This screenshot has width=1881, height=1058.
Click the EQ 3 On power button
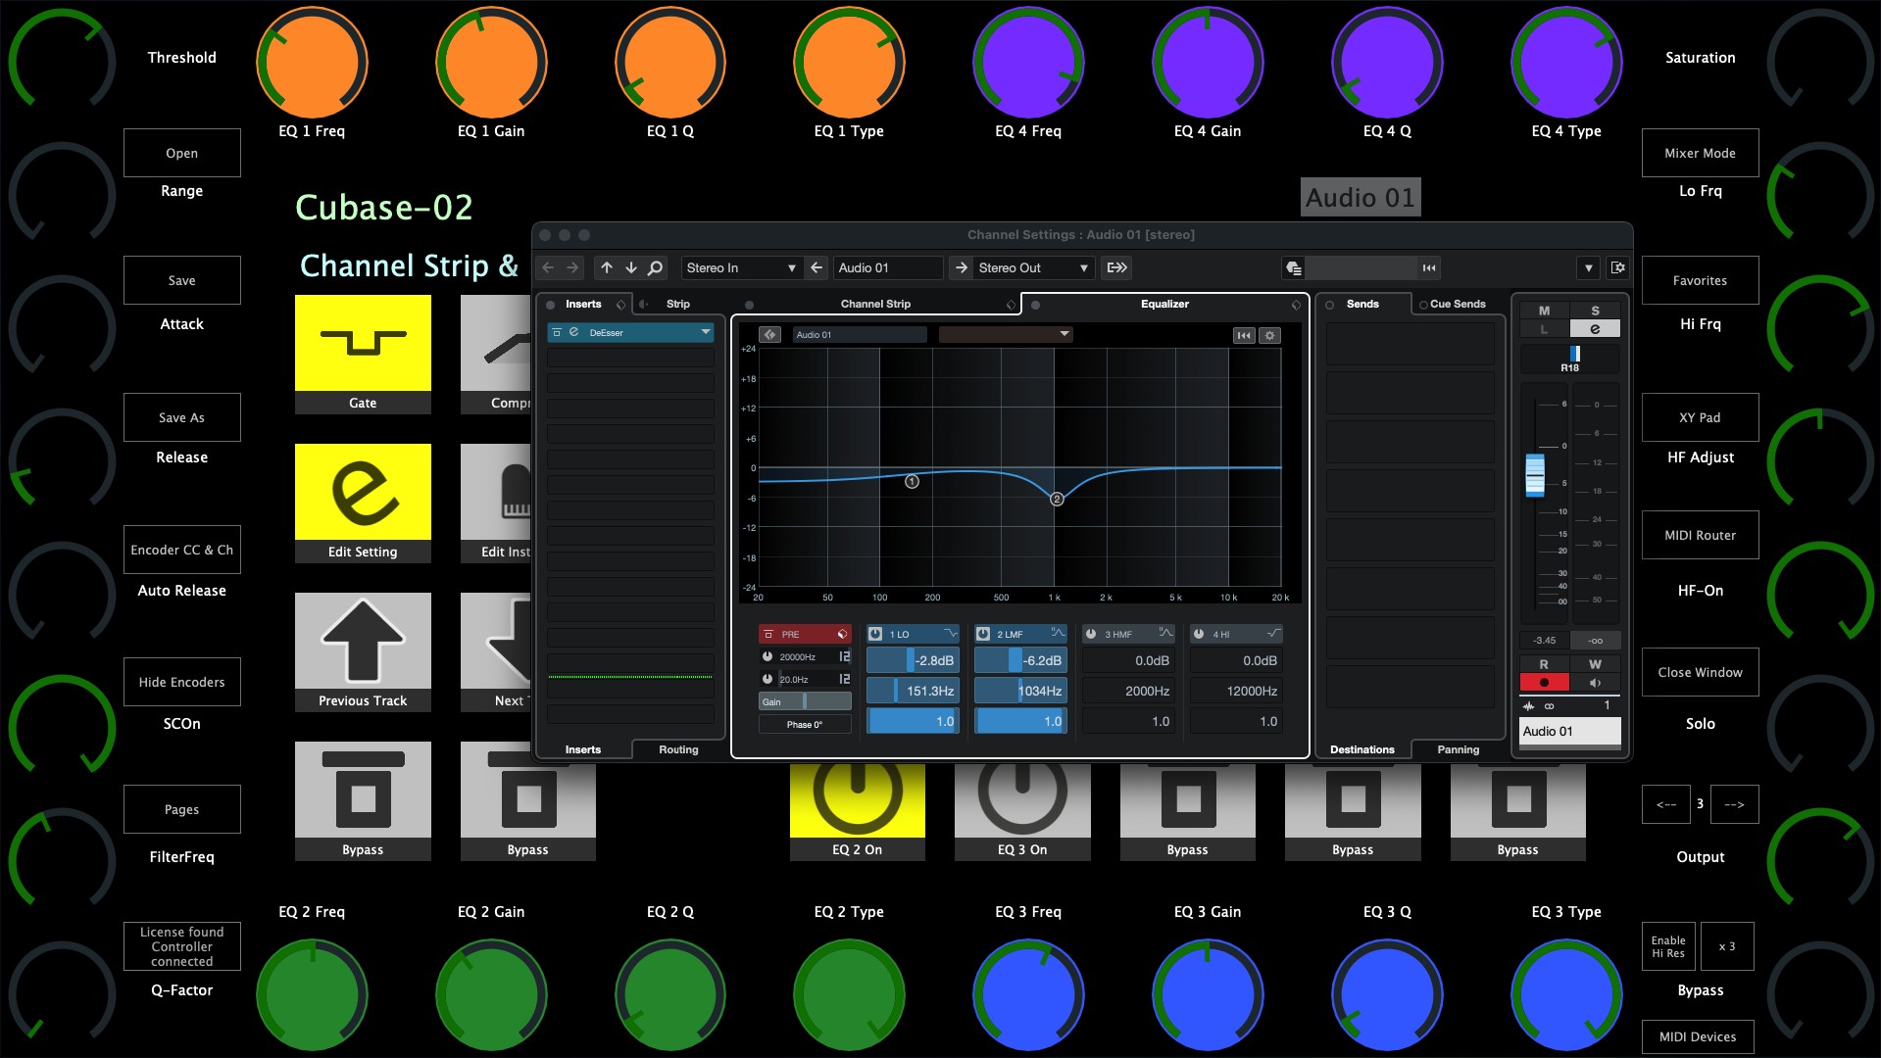coord(1022,811)
